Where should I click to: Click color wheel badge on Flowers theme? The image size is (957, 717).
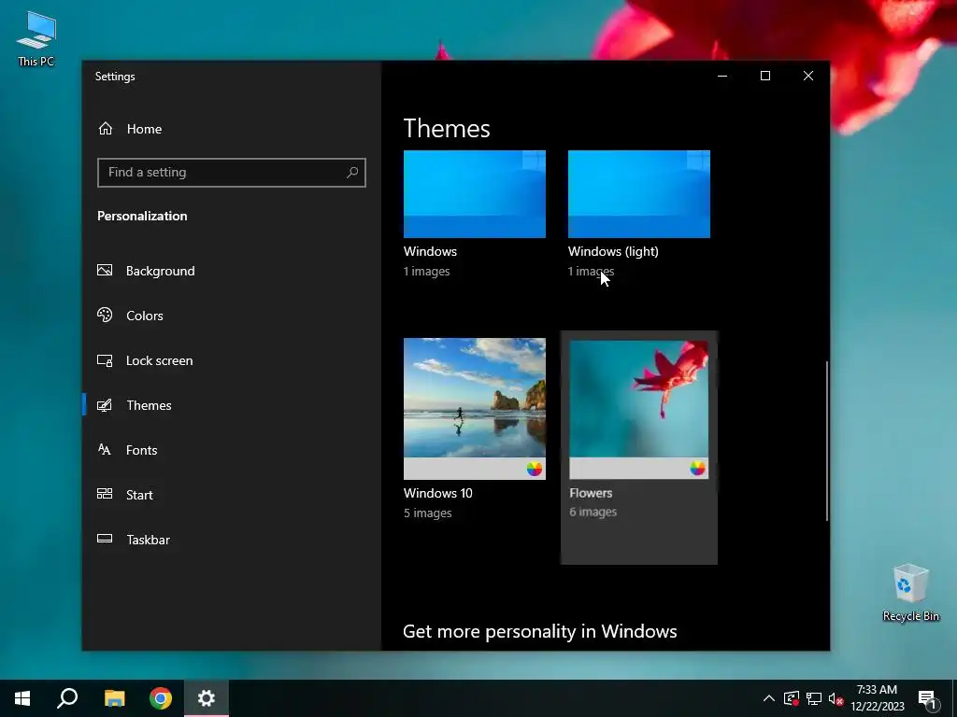pos(697,469)
